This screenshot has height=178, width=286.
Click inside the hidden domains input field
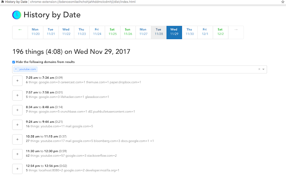[x=146, y=69]
